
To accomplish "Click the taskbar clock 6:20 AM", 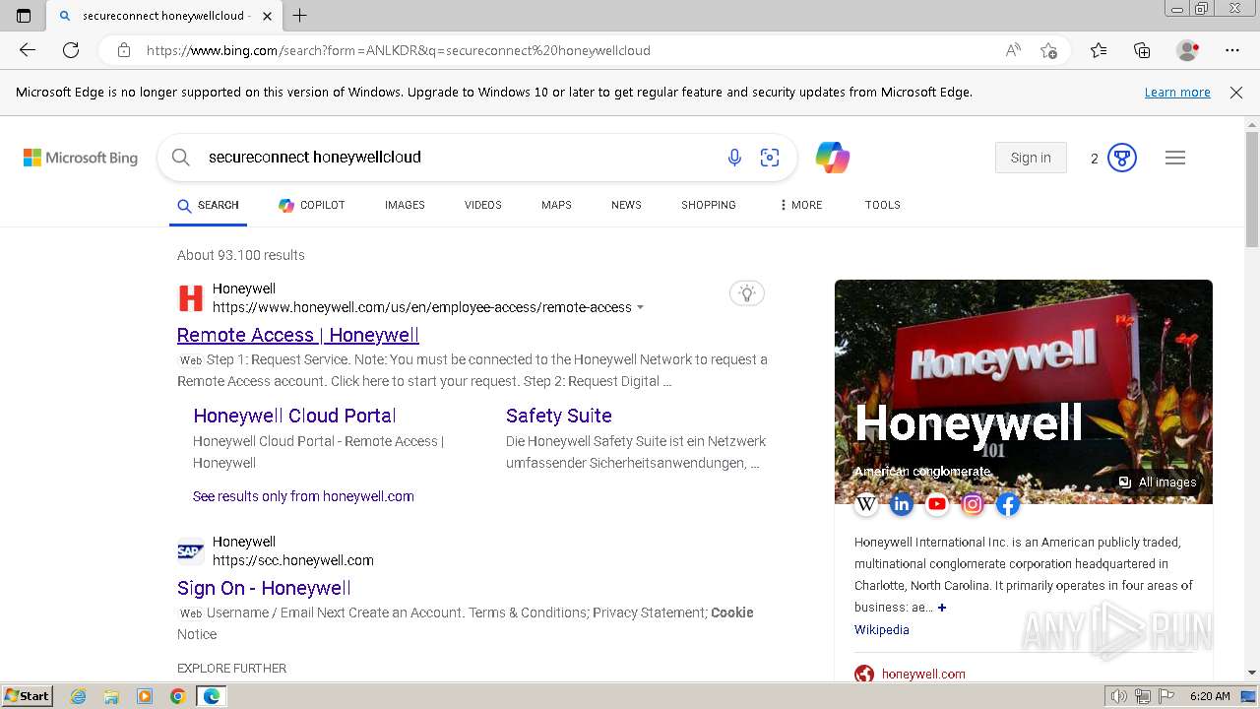I will click(x=1210, y=696).
